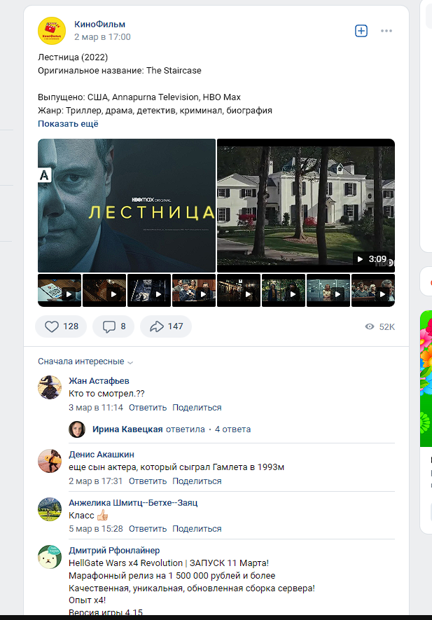Image resolution: width=432 pixels, height=620 pixels.
Task: Play the third small video thumbnail
Action: point(149,290)
